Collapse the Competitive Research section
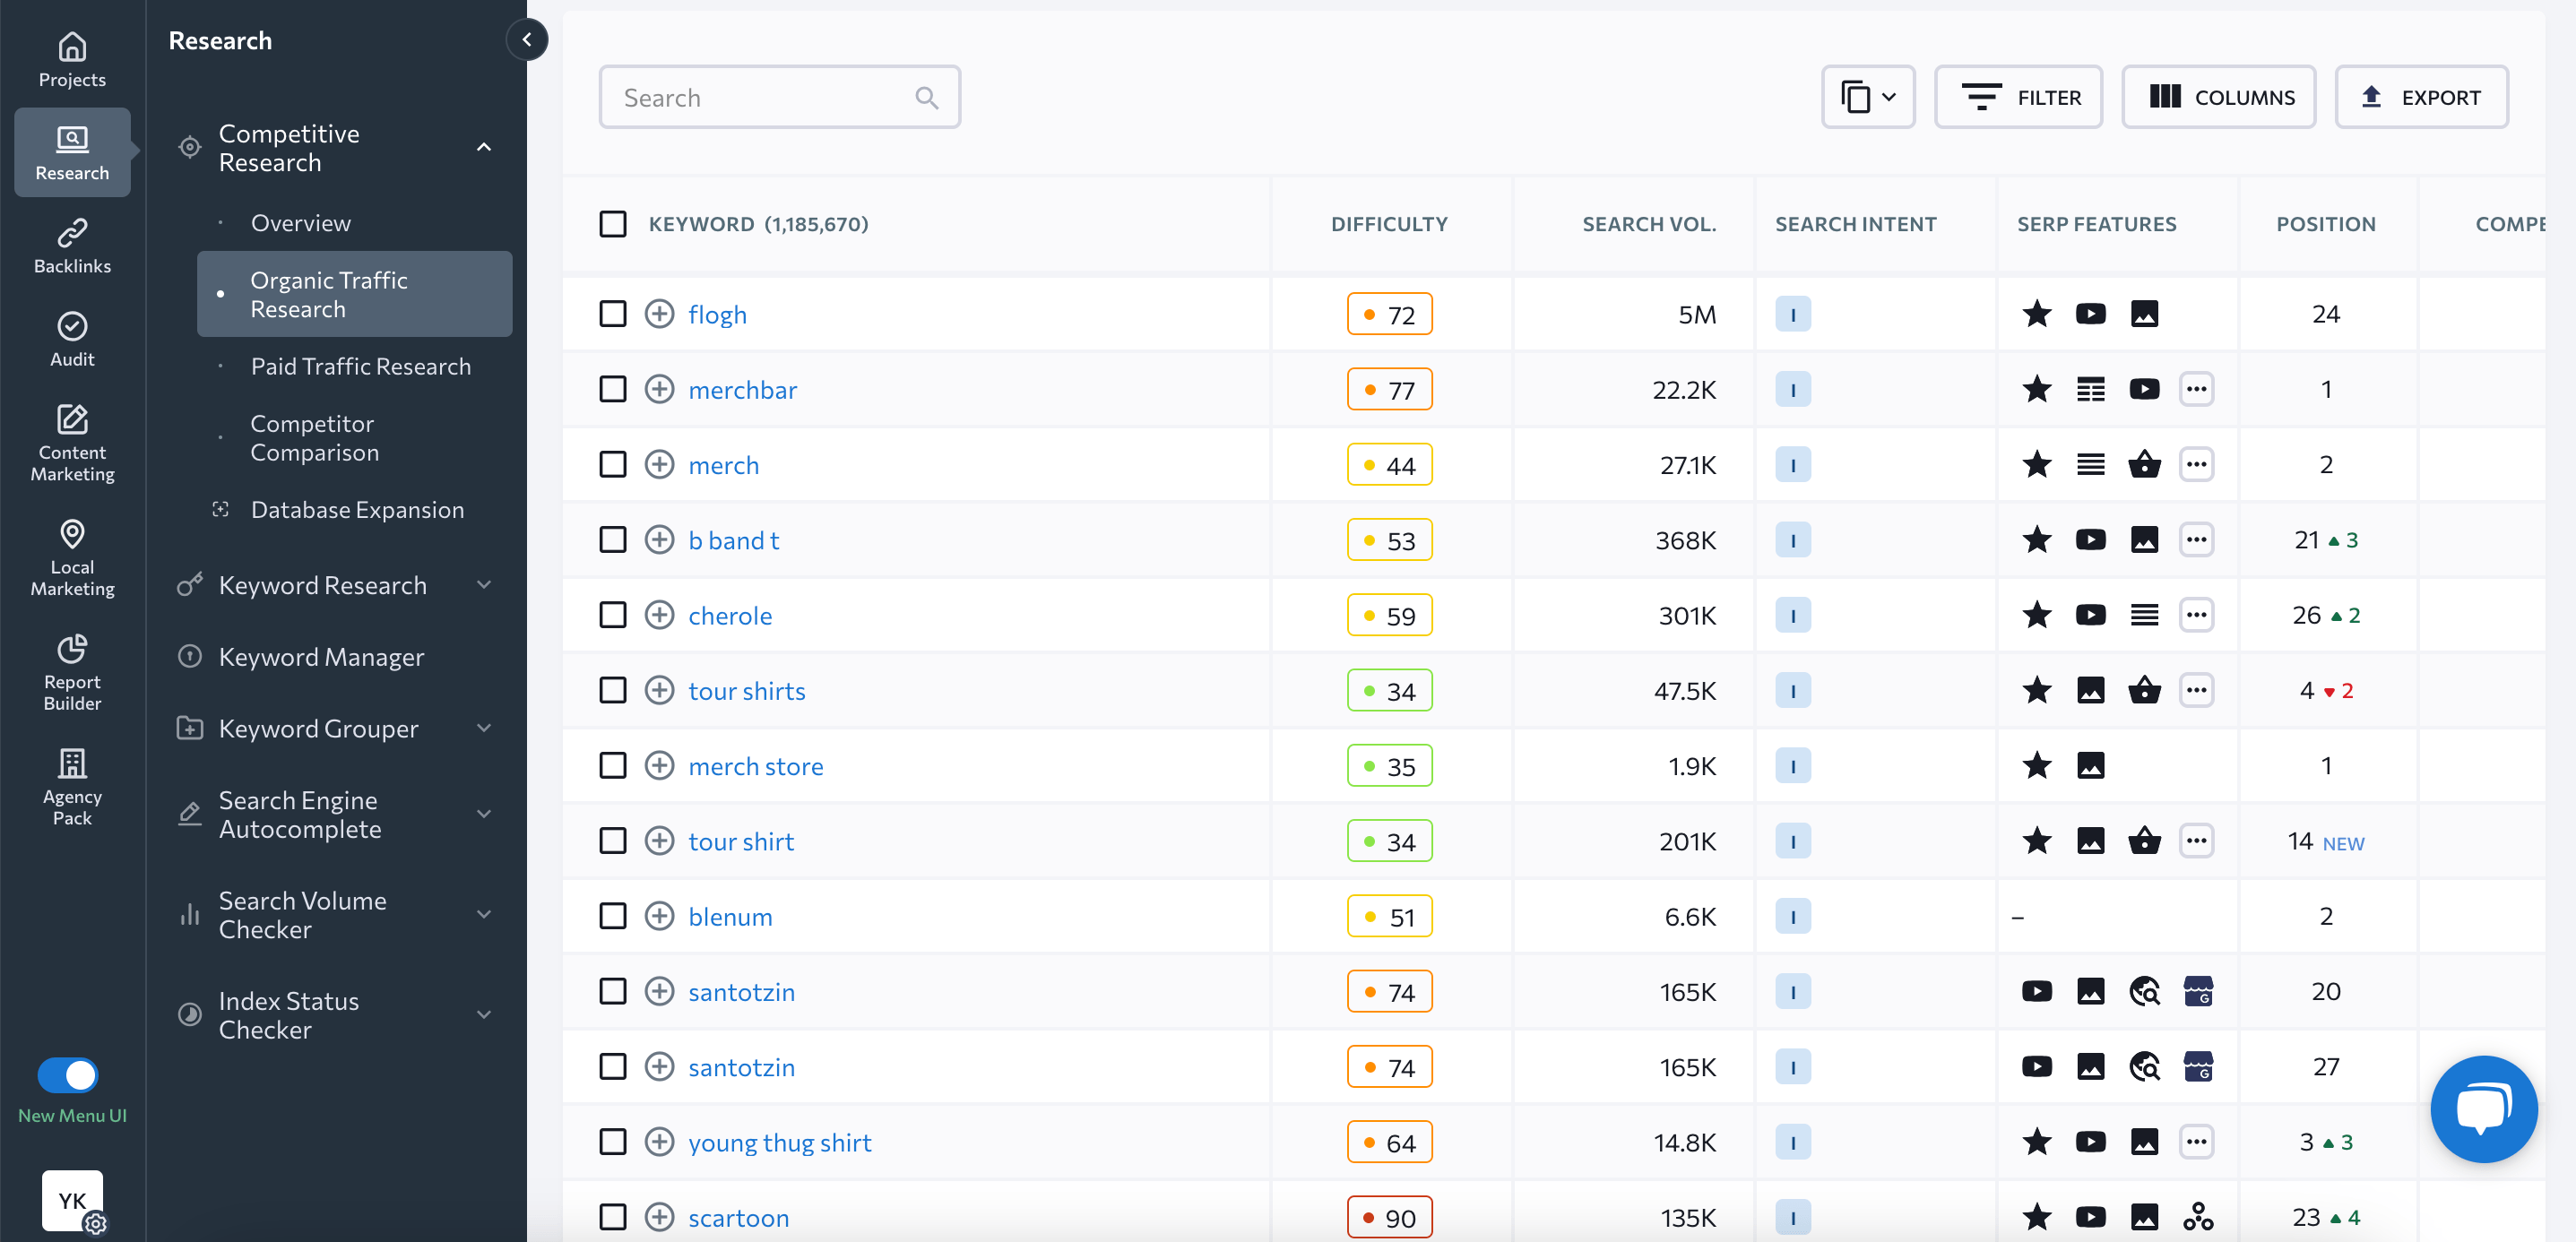 (484, 147)
